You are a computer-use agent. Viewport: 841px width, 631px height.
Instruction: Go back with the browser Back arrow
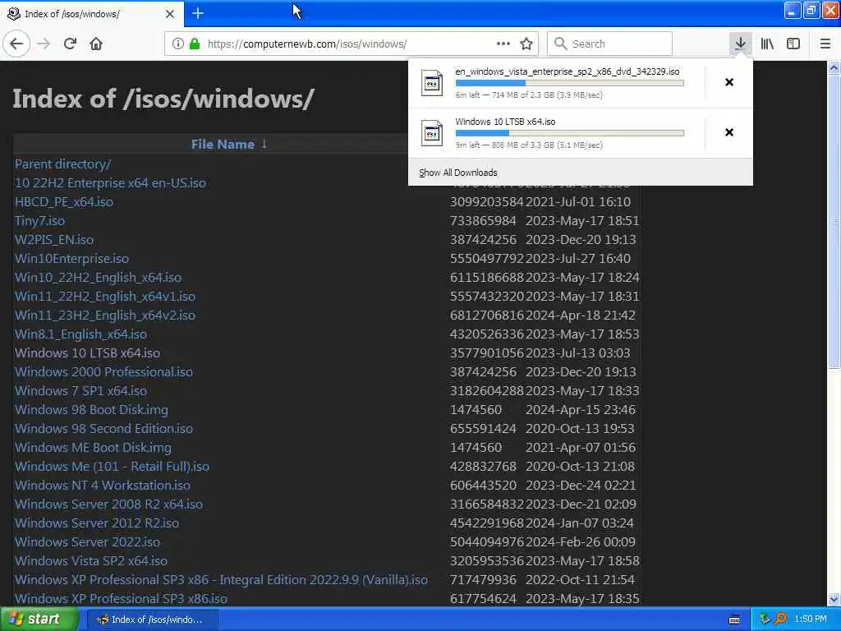pyautogui.click(x=16, y=44)
